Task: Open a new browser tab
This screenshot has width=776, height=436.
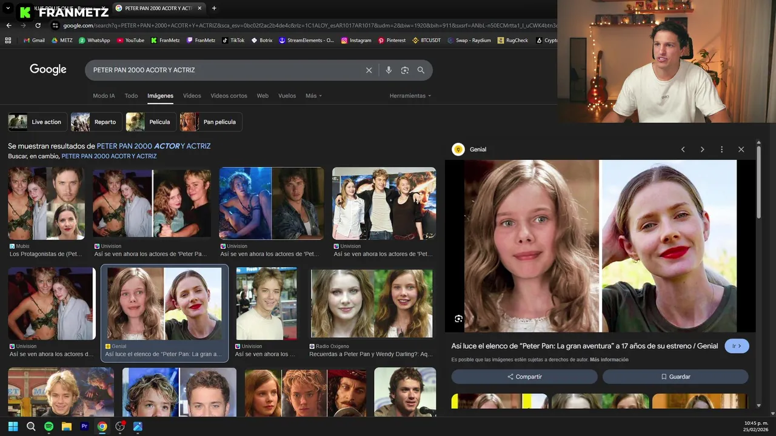Action: pos(214,8)
